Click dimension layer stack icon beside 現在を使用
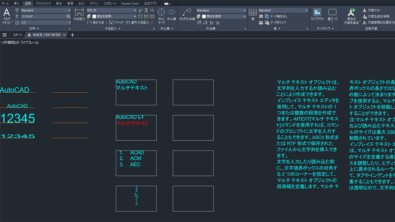 (89, 16)
